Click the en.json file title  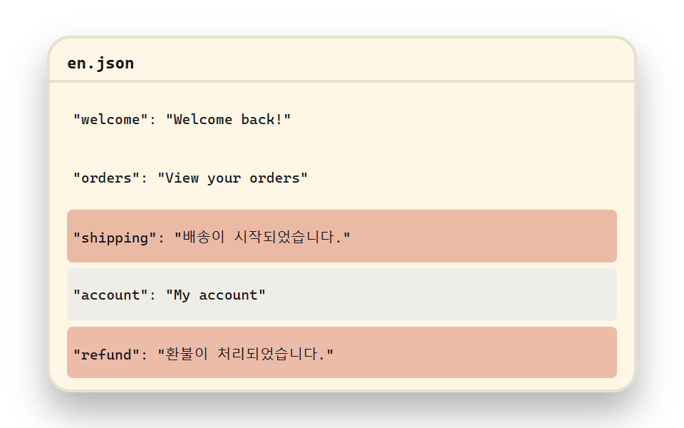pyautogui.click(x=100, y=63)
